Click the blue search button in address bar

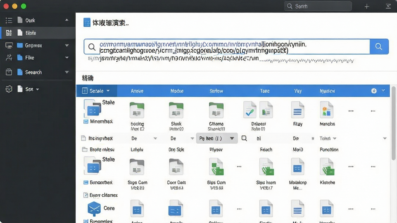[x=379, y=46]
